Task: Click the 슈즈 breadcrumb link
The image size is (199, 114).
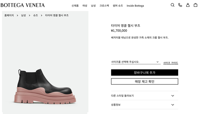Action: (x=36, y=15)
